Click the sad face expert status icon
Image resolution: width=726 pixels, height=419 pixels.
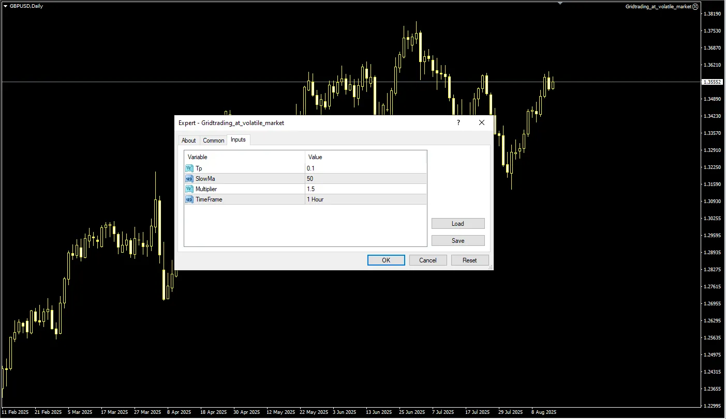click(x=695, y=7)
